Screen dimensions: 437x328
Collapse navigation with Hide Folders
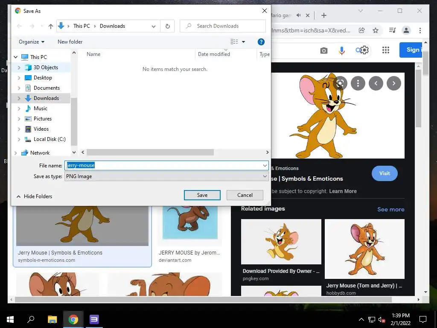tap(34, 196)
